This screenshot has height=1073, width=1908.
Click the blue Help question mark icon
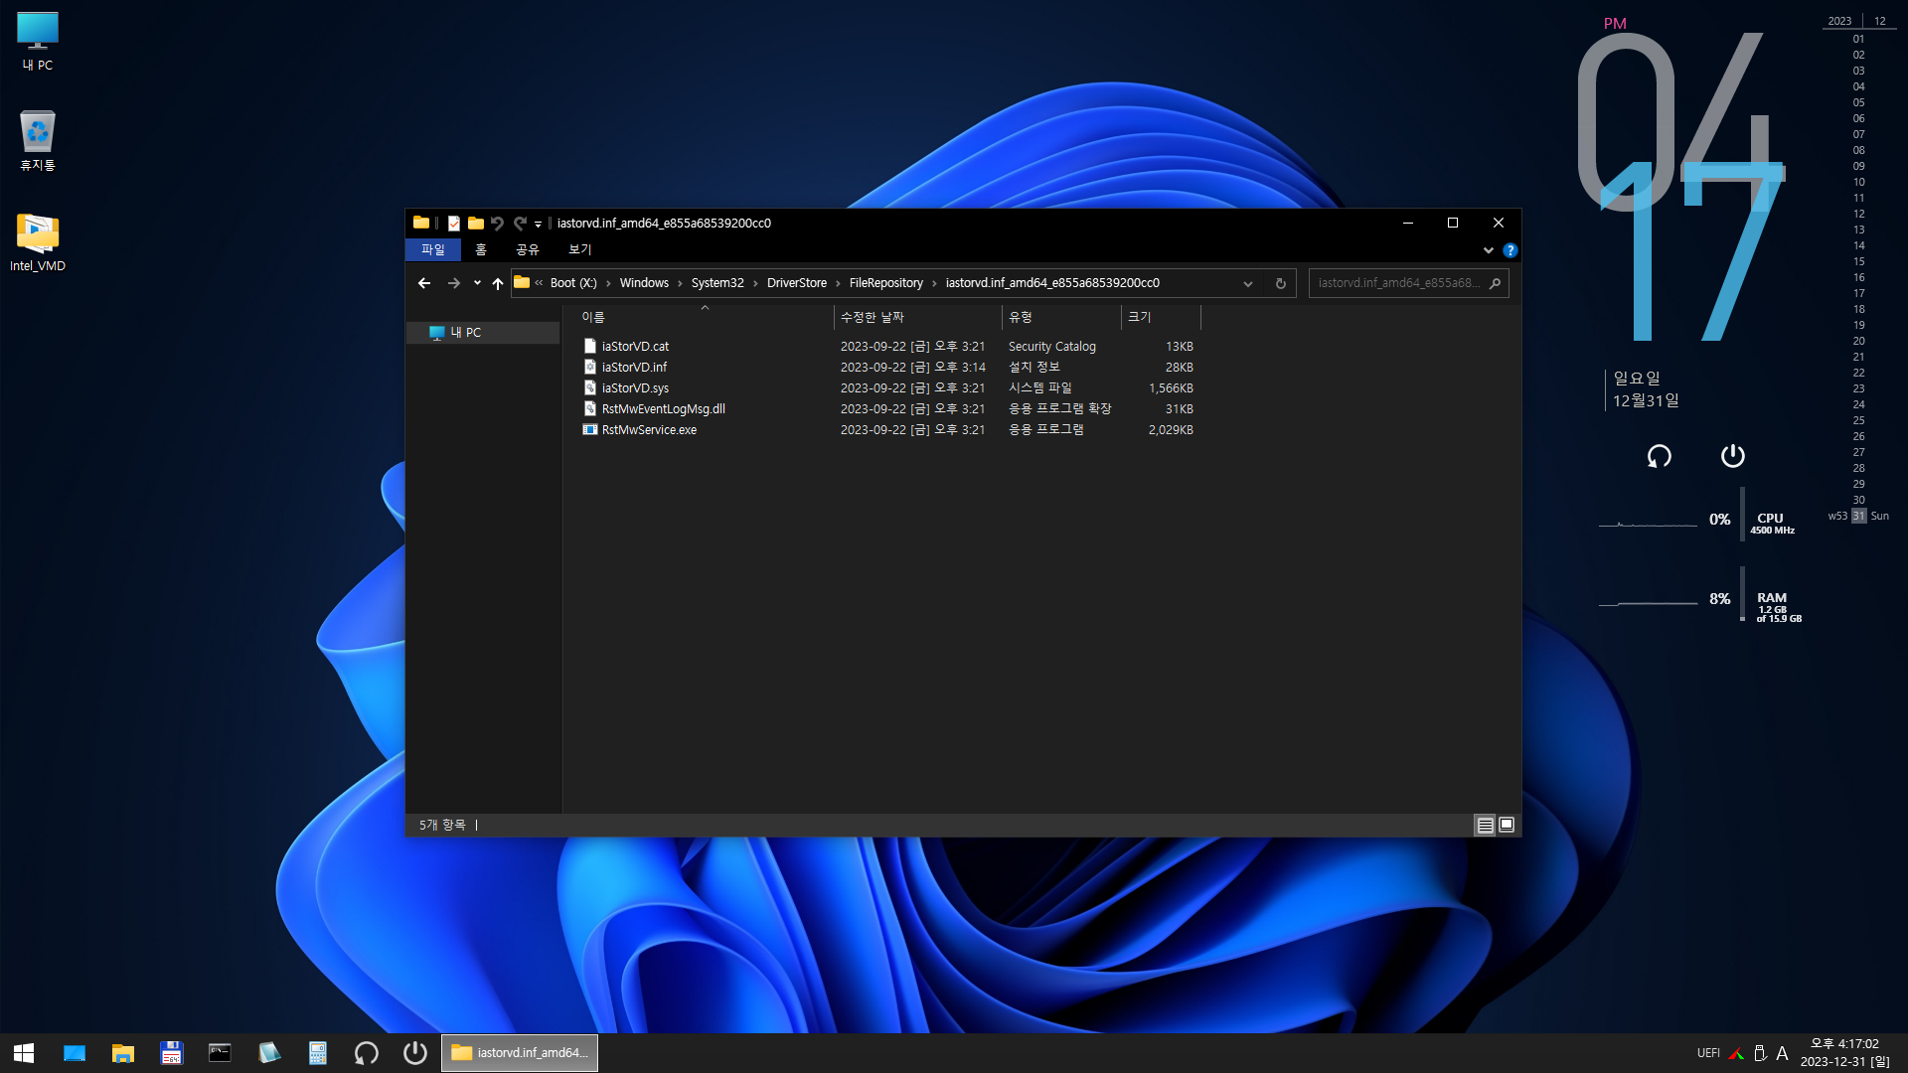(1510, 250)
